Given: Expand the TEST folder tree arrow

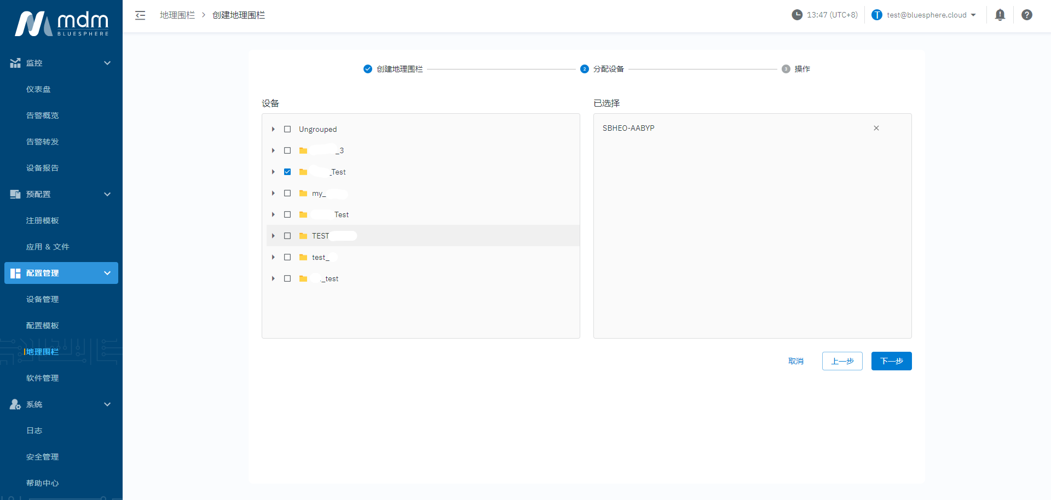Looking at the screenshot, I should [x=273, y=236].
